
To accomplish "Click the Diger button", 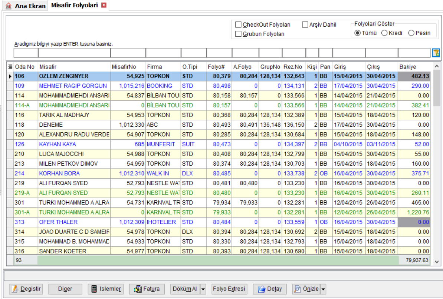I will (x=65, y=289).
